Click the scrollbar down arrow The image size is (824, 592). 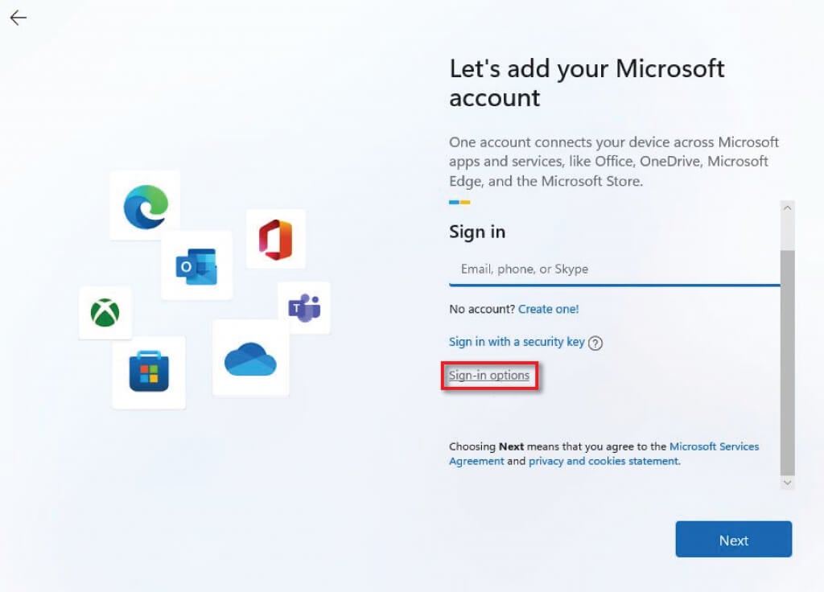coord(787,483)
